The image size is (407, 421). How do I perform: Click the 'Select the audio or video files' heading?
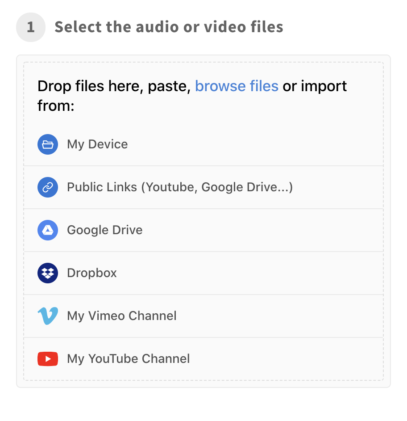(169, 27)
